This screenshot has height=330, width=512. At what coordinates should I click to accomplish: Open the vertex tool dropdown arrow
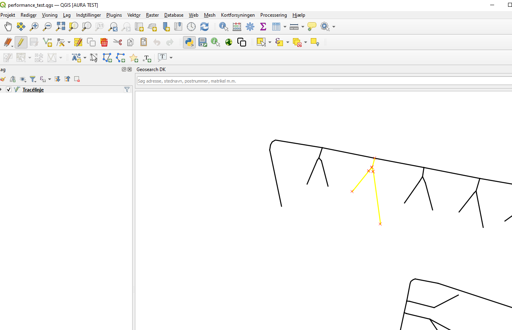[x=69, y=42]
